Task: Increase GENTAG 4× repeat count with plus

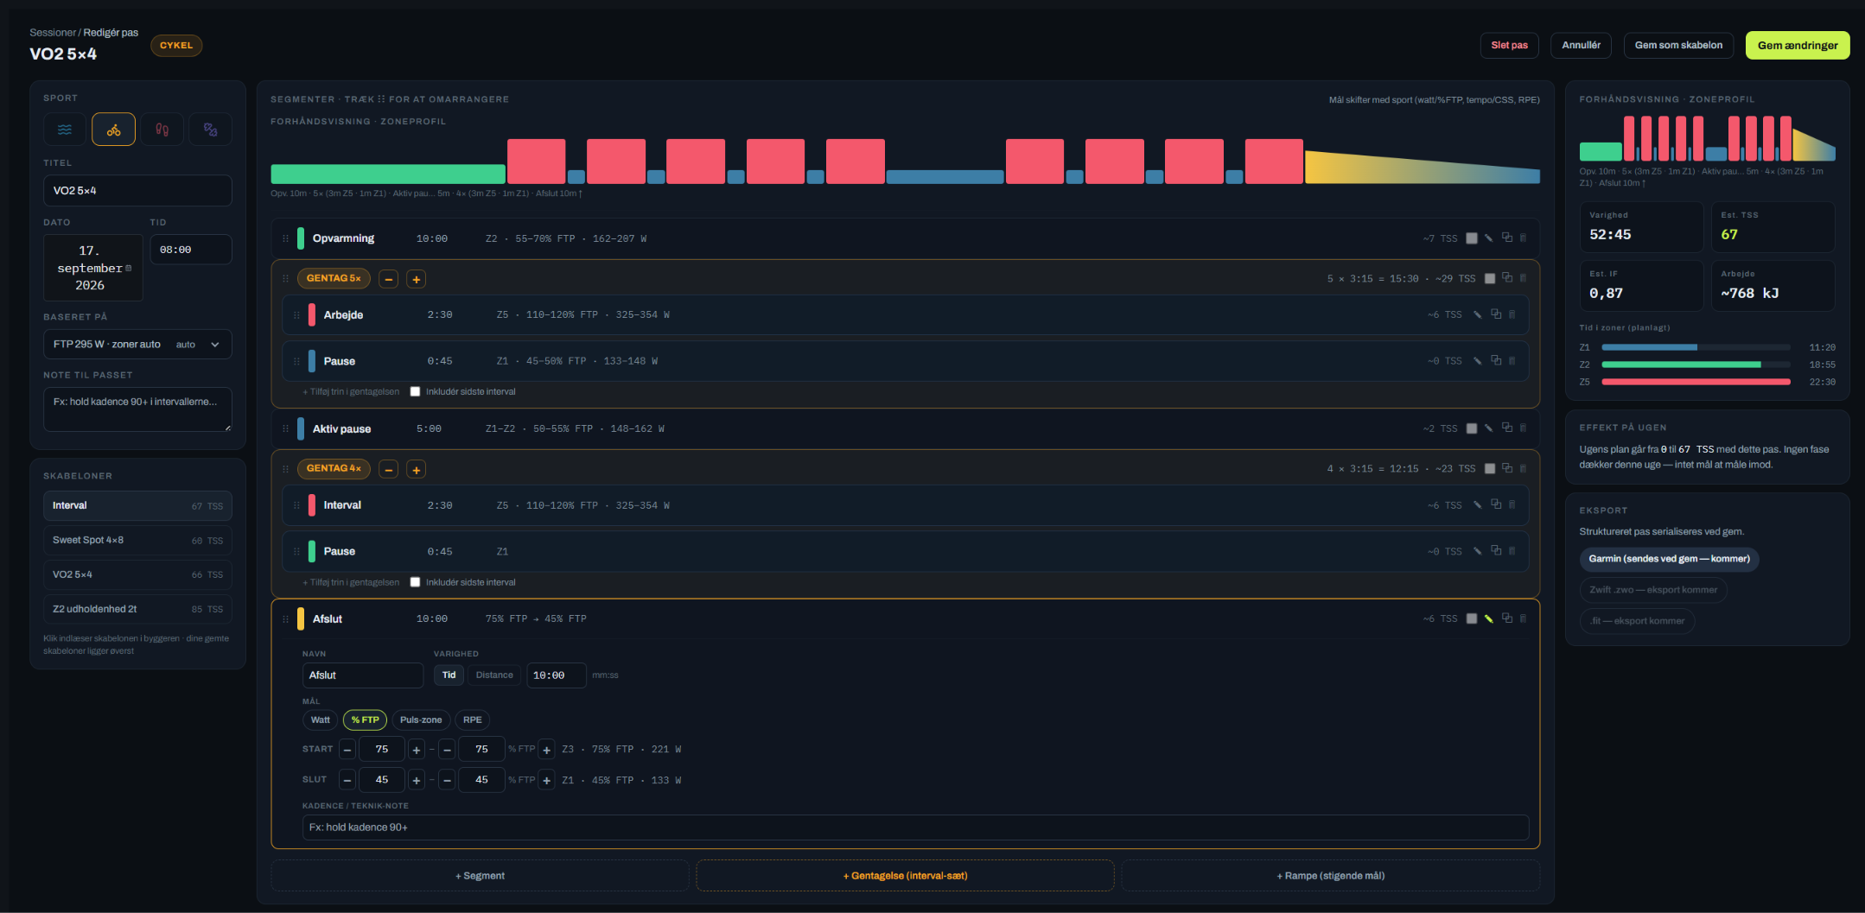Action: (x=416, y=470)
